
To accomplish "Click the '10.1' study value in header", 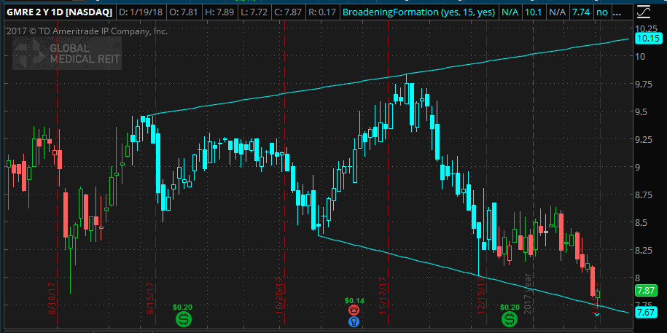I will click(x=534, y=12).
